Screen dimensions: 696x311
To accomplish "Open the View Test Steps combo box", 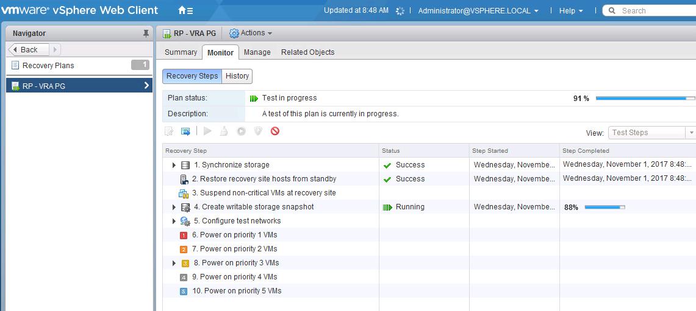I will [x=652, y=133].
